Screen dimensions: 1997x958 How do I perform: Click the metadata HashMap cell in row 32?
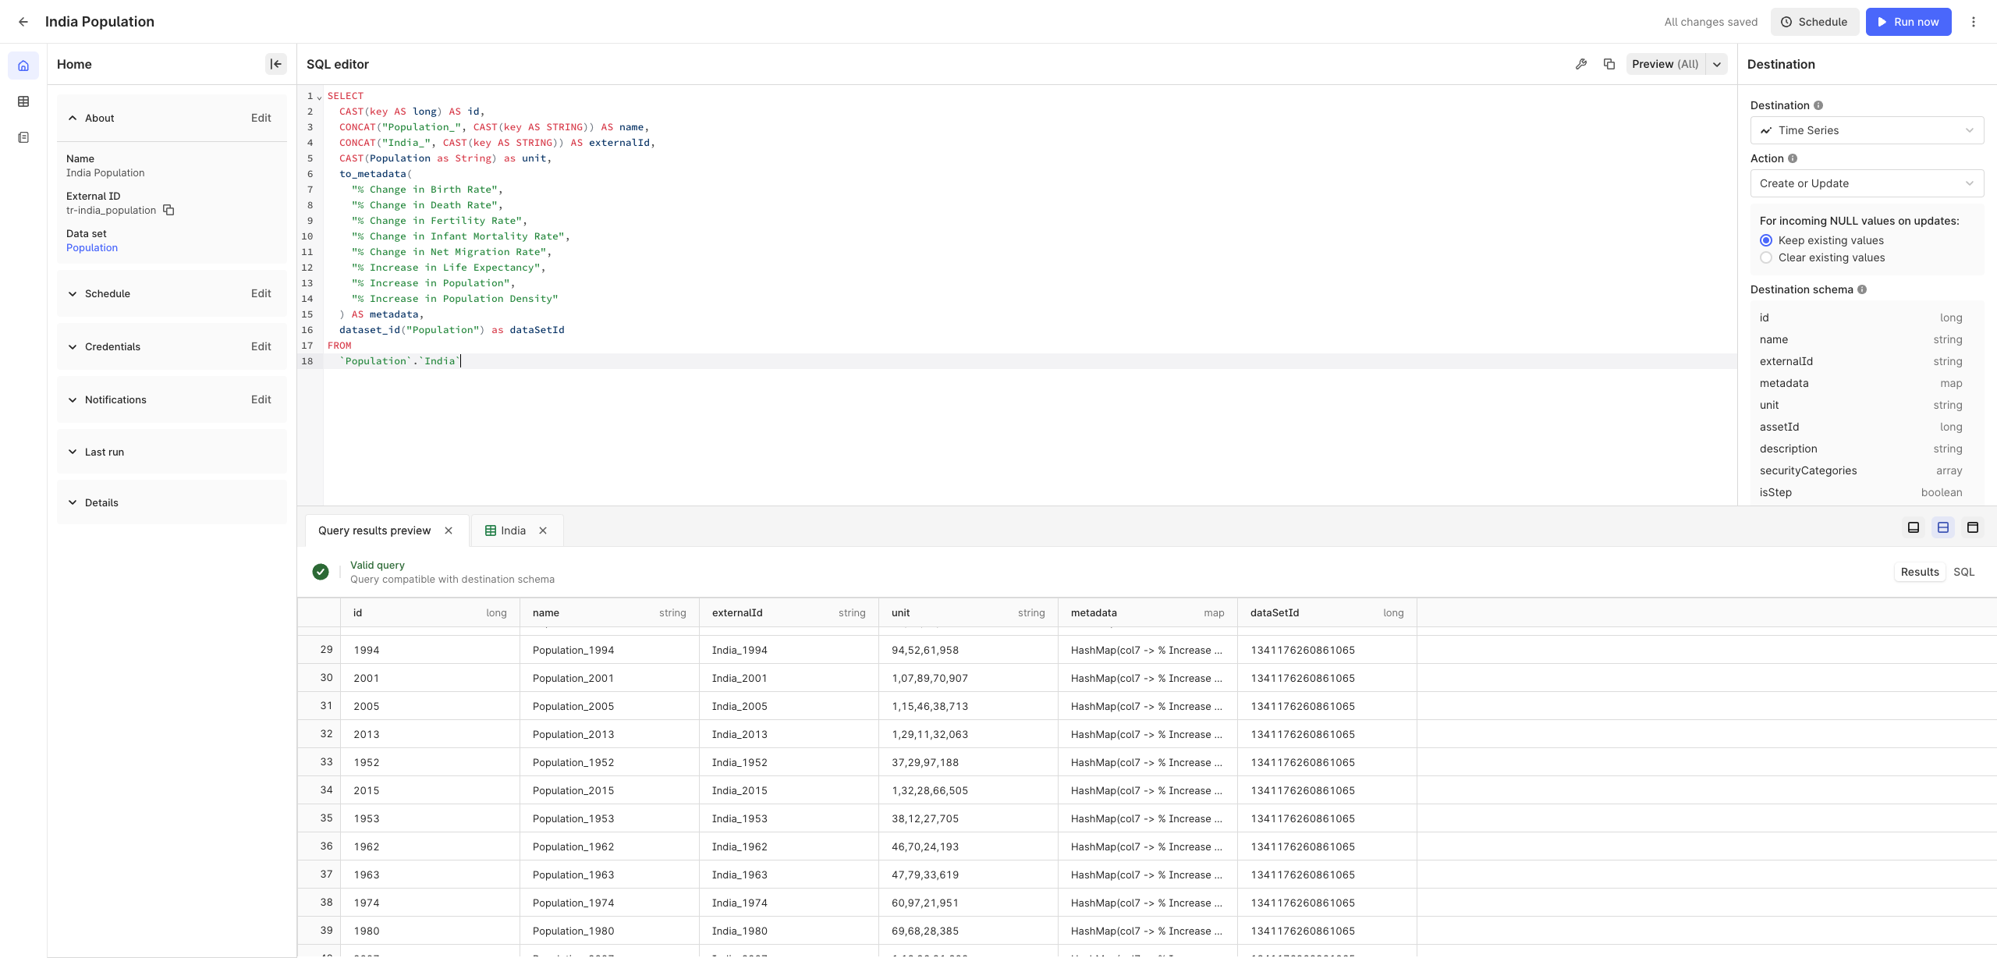click(1147, 734)
